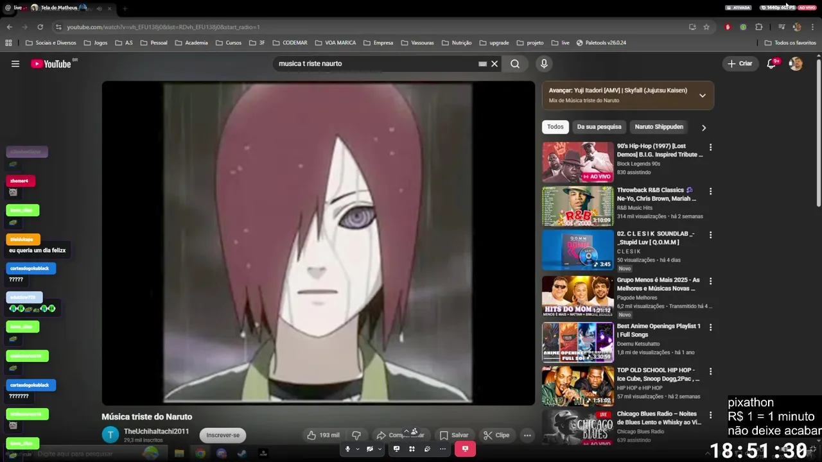
Task: Save the video with Salvar
Action: [x=453, y=435]
